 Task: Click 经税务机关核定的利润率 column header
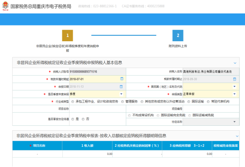[x=137, y=146]
